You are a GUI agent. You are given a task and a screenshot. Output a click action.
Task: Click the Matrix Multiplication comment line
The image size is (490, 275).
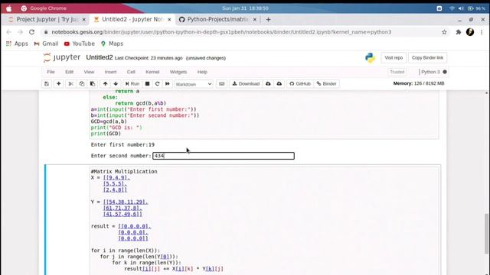click(124, 171)
